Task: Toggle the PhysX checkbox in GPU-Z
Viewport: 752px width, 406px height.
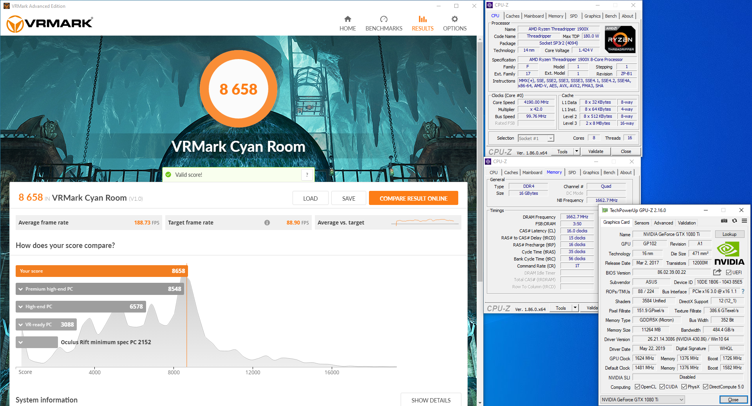Action: click(x=684, y=387)
